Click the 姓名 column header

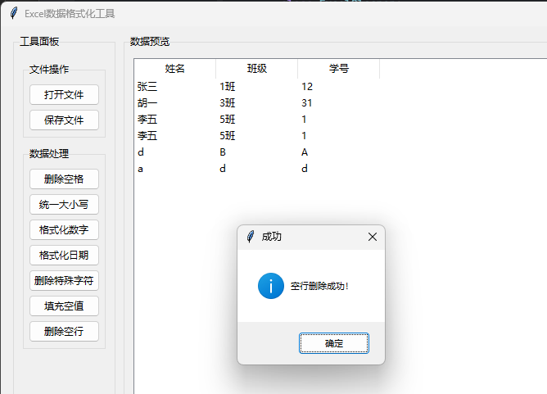(x=174, y=69)
